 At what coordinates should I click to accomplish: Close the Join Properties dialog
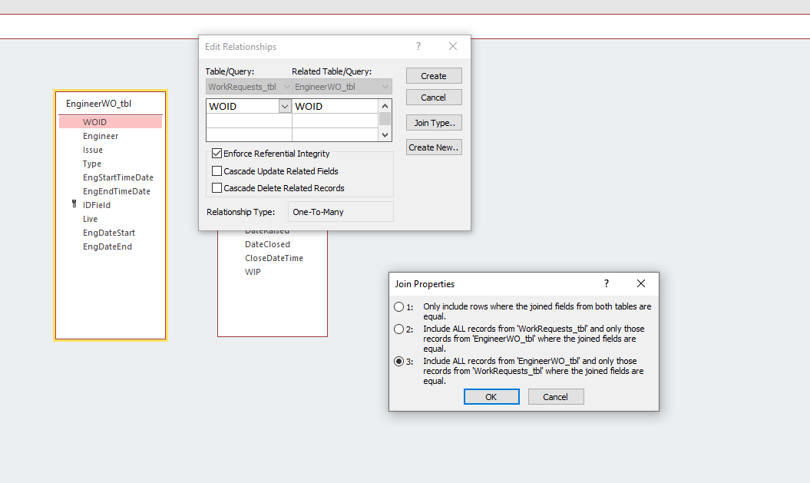[641, 283]
